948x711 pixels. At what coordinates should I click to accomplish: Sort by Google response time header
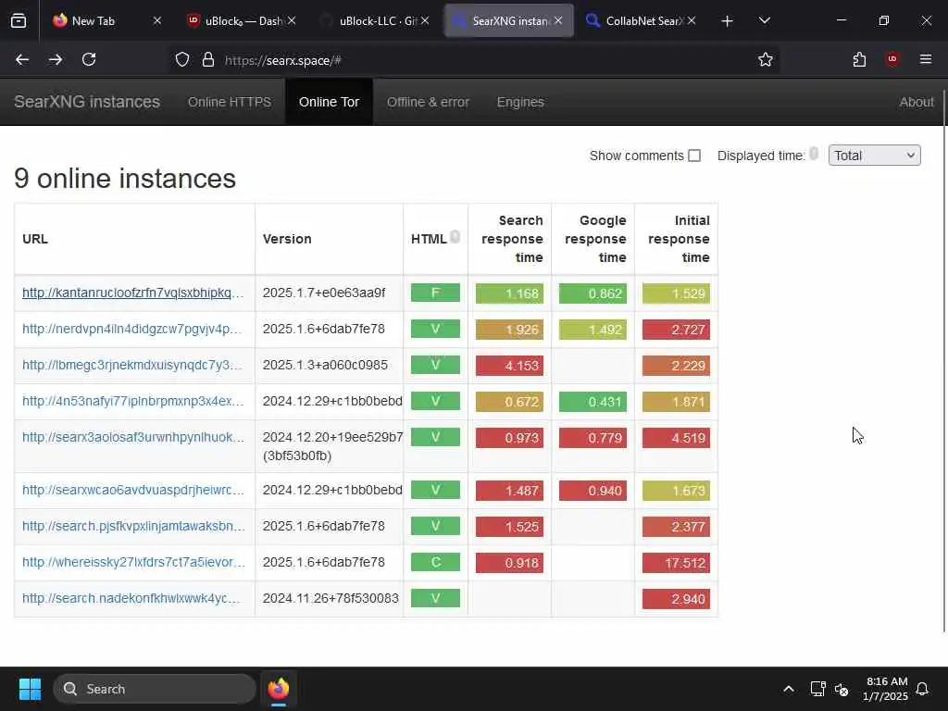click(595, 239)
